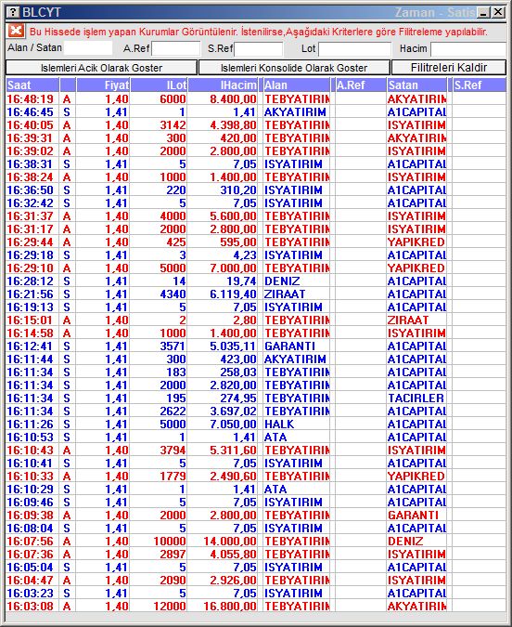This screenshot has height=627, width=512.
Task: Select the 16:48:19 time cell
Action: coord(30,98)
